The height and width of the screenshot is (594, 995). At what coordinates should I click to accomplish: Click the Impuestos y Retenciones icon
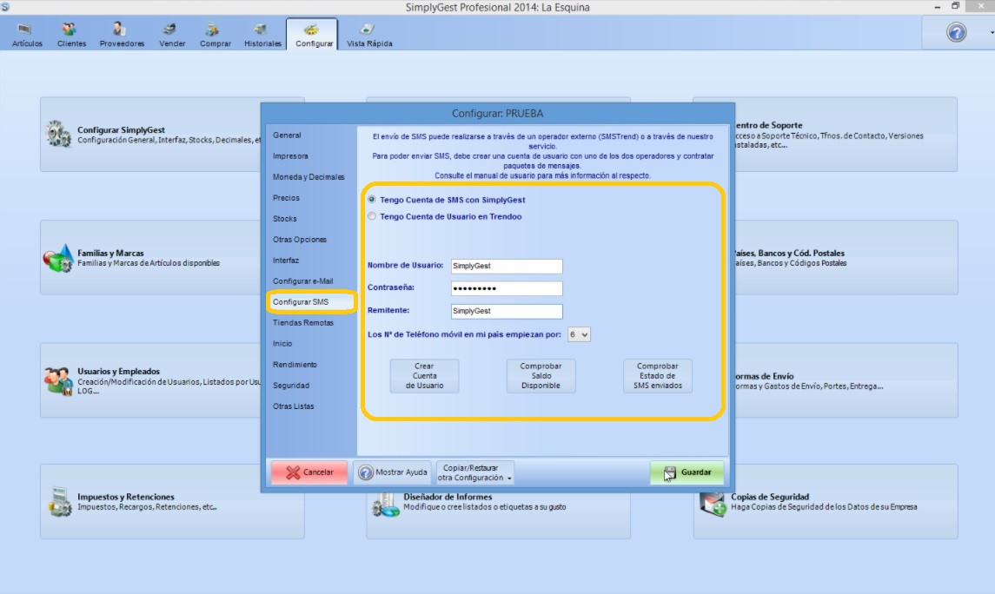point(60,501)
